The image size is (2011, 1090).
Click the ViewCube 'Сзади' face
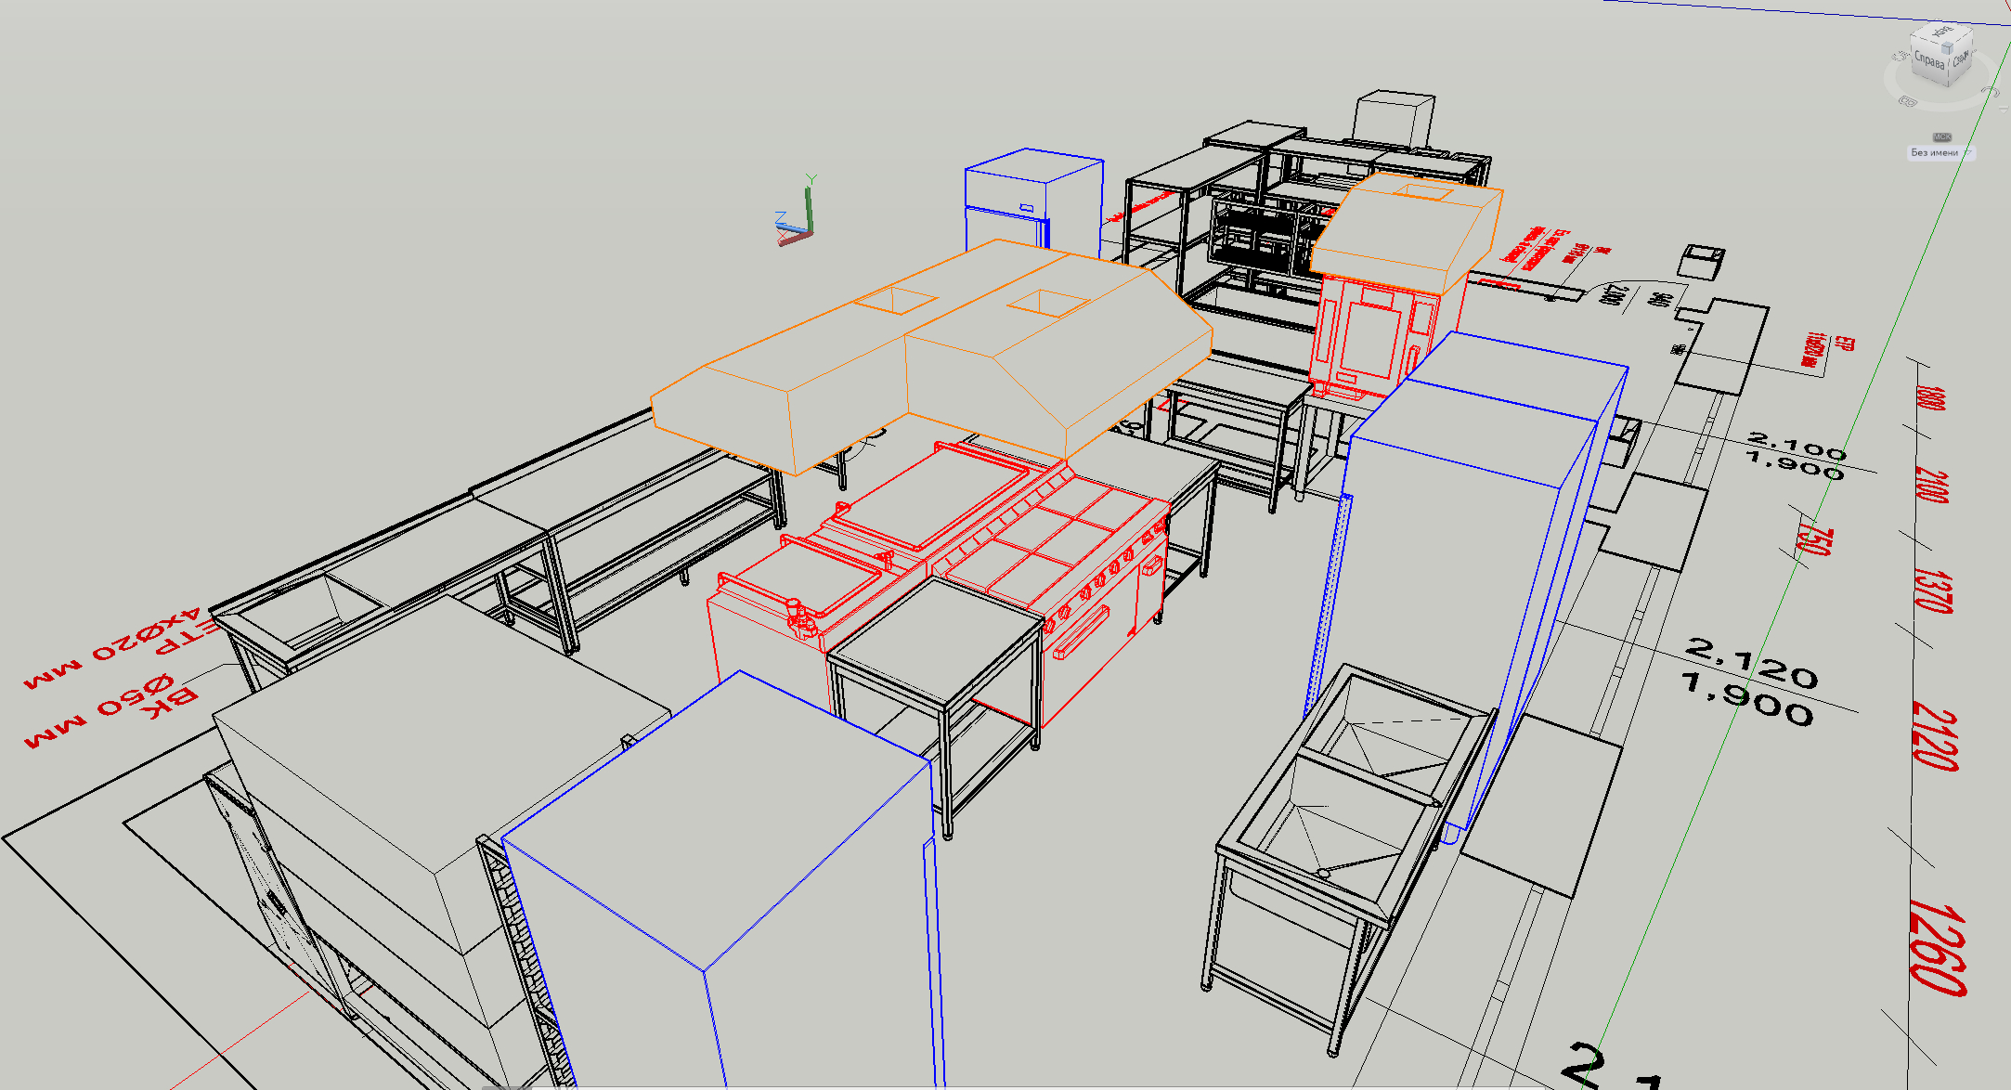coord(1961,59)
